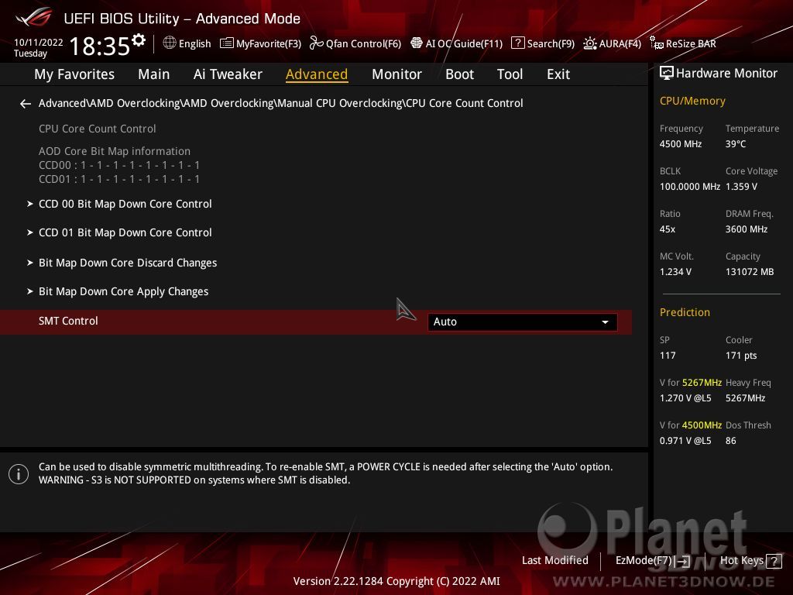Click the breadcrumb path text
The width and height of the screenshot is (793, 595).
click(280, 103)
